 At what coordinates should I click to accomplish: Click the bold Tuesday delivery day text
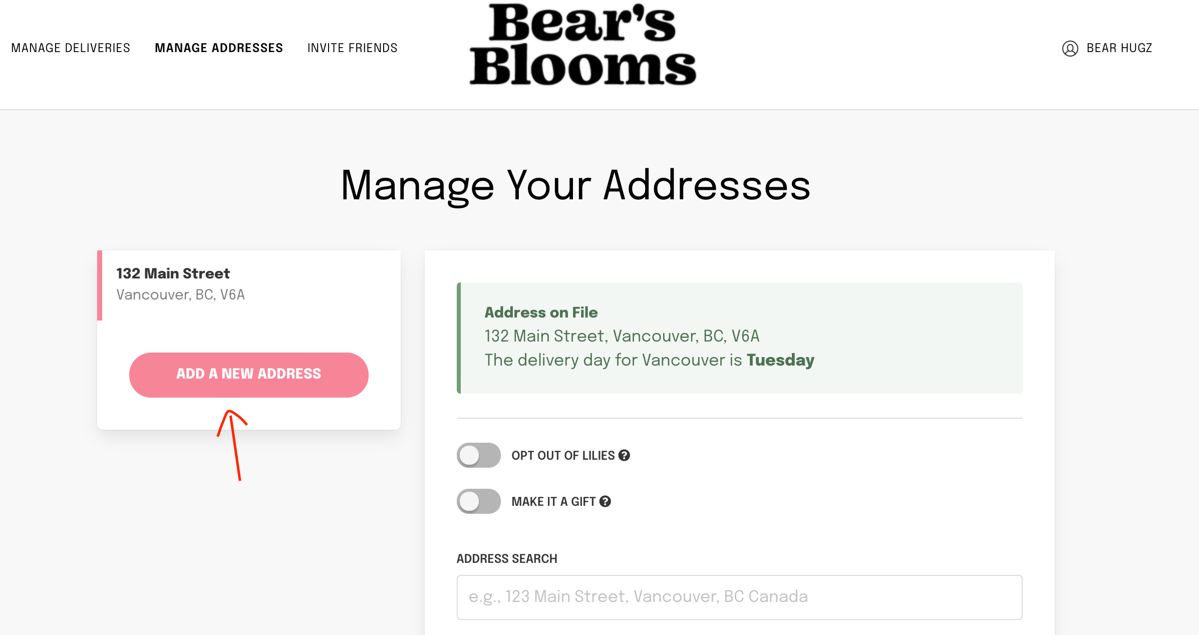[780, 360]
